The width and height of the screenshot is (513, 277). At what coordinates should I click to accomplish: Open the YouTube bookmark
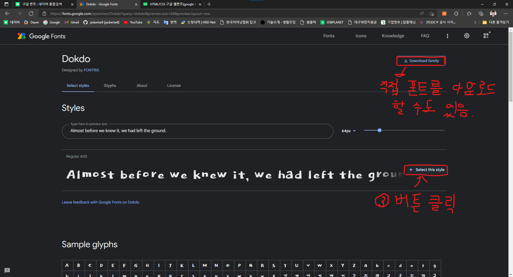click(133, 22)
